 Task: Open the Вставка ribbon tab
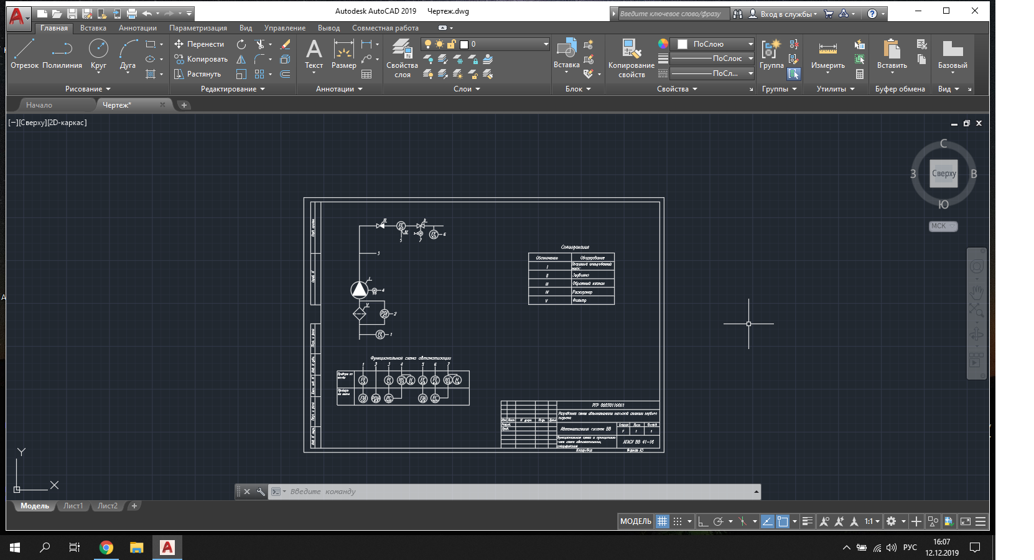(x=93, y=28)
